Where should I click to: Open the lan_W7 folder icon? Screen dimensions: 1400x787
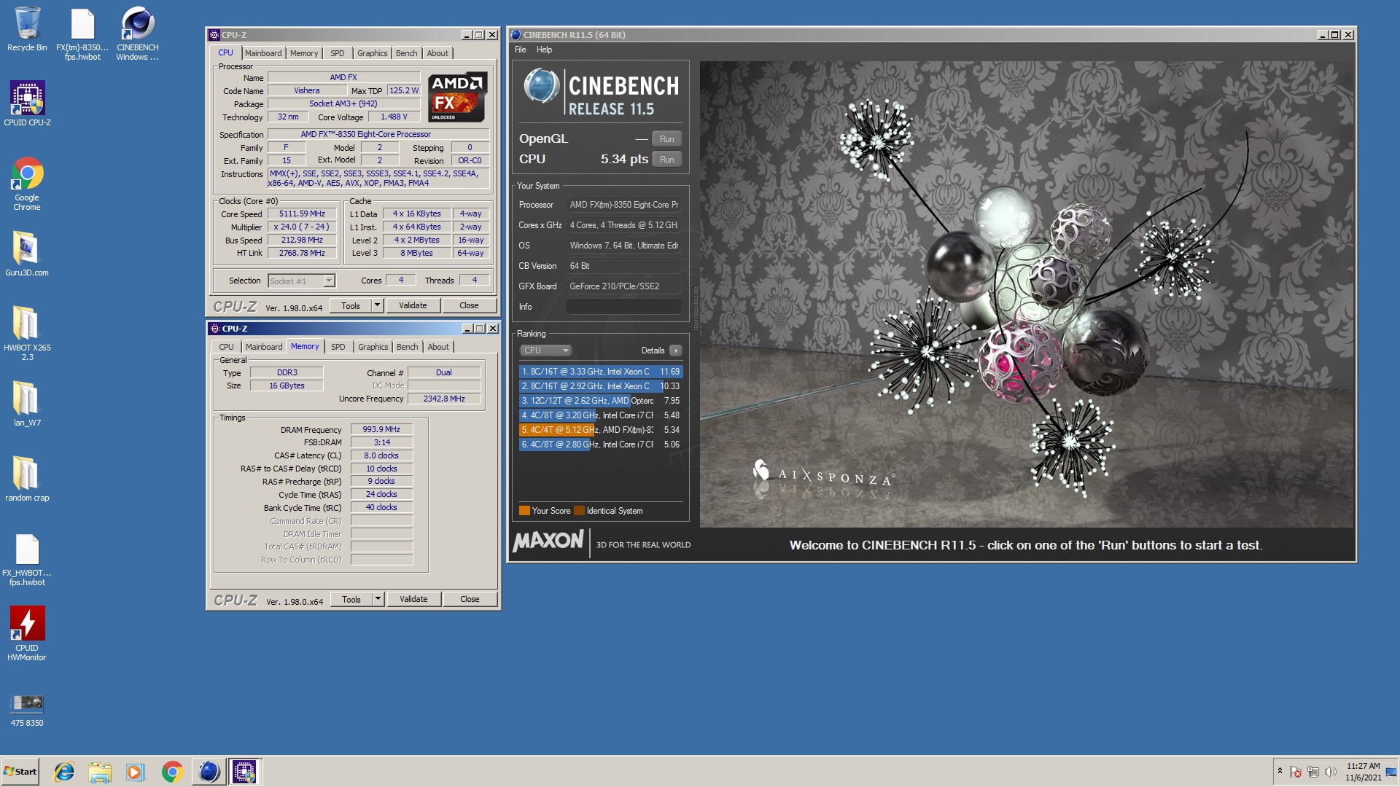27,403
